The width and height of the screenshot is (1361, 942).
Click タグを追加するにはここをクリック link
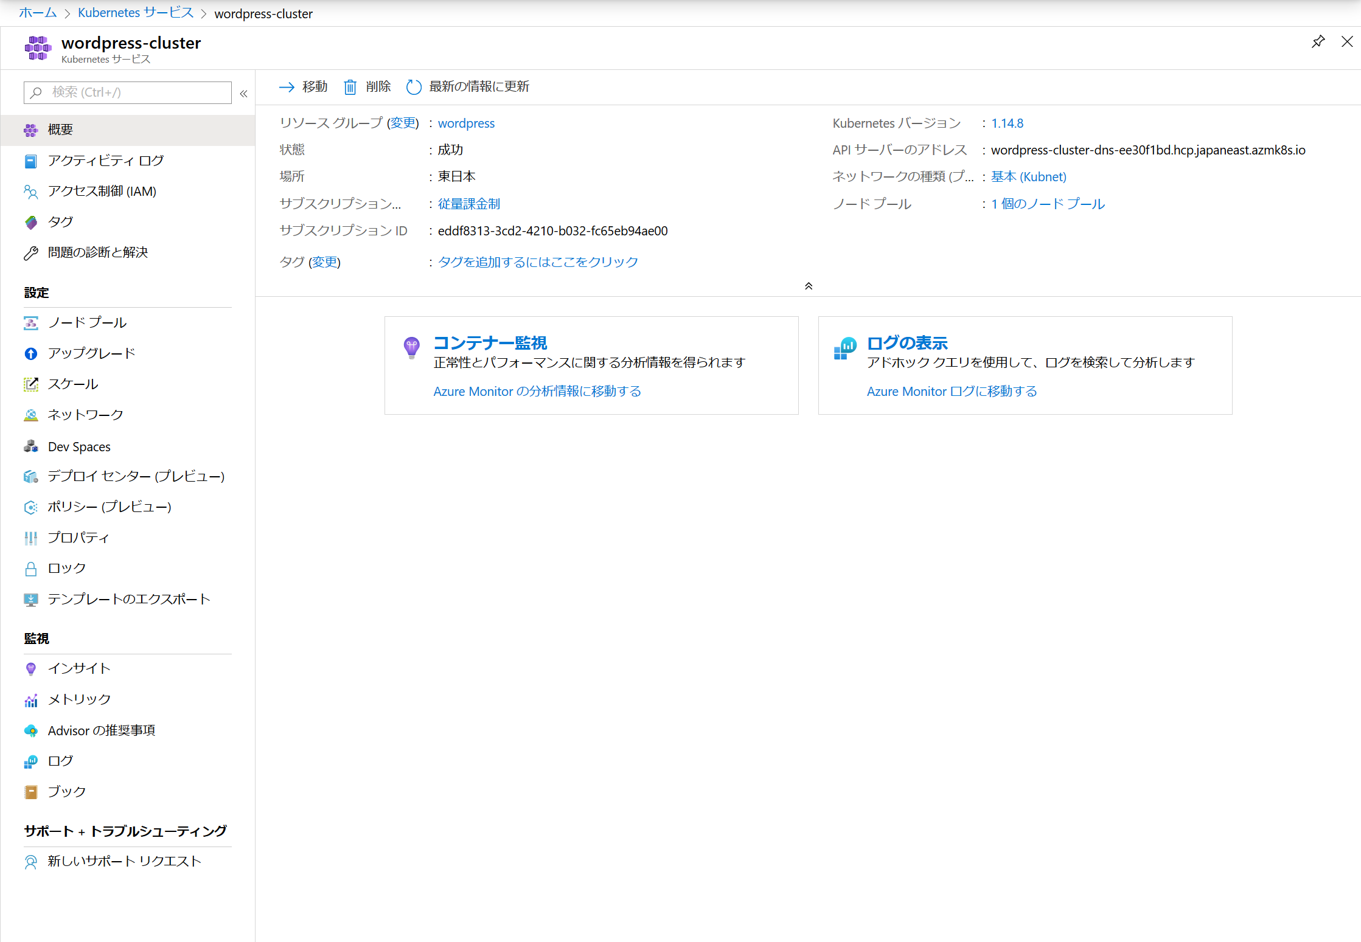point(538,261)
